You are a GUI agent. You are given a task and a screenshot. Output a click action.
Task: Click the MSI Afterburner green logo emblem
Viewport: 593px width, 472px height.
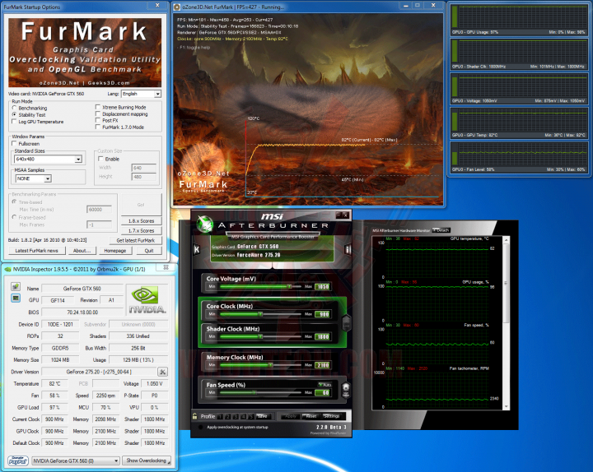(x=205, y=224)
